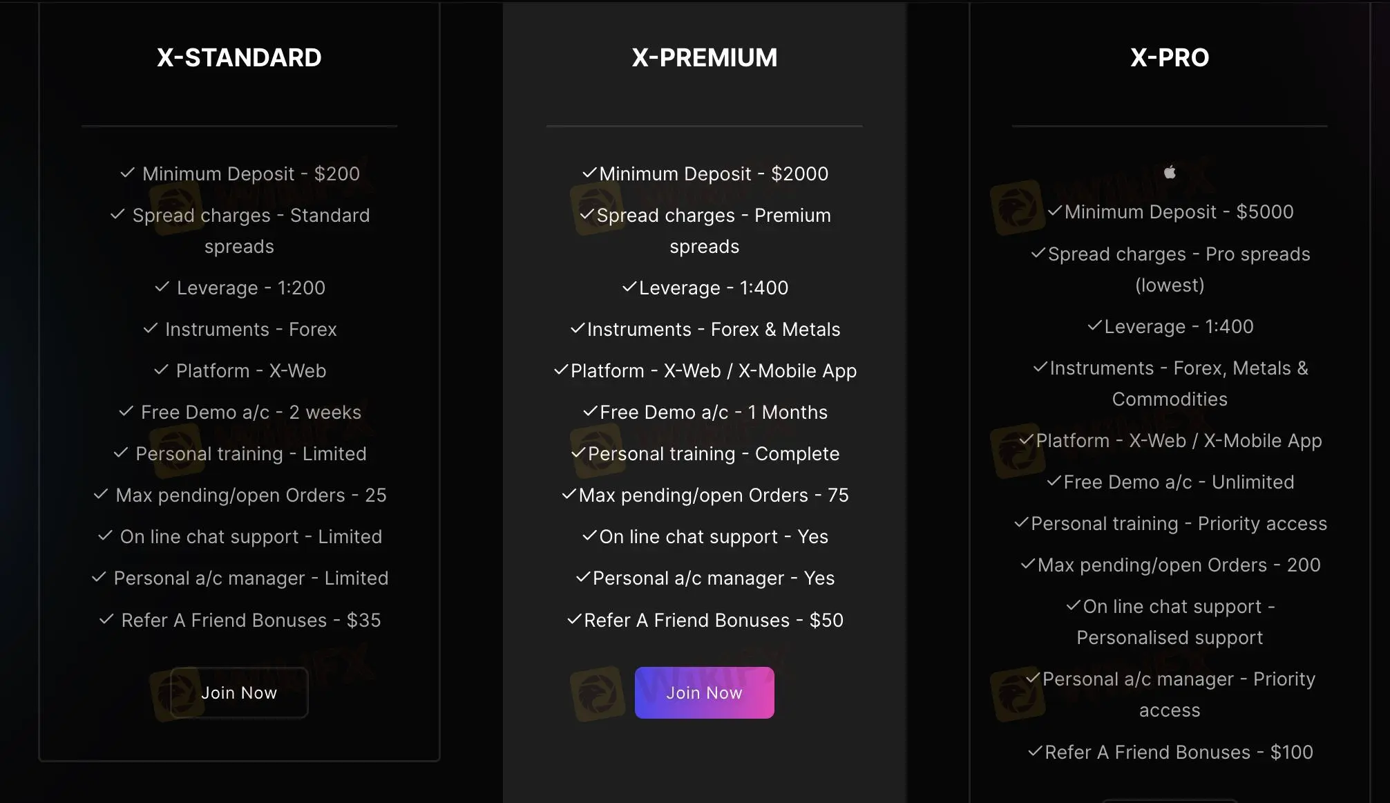
Task: Click the Minimum Deposit - $2000 text
Action: click(714, 173)
